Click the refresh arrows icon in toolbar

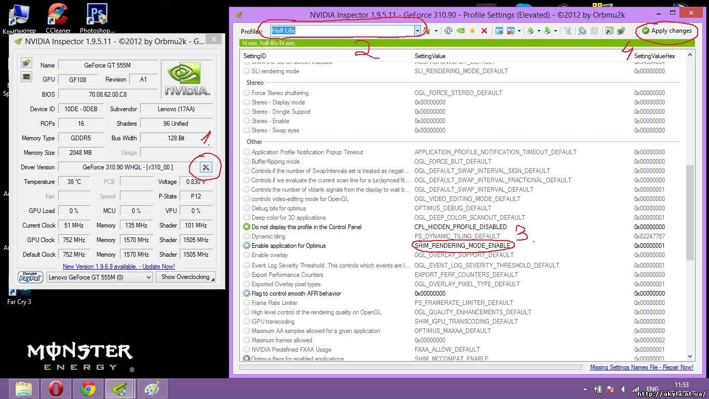tap(448, 31)
